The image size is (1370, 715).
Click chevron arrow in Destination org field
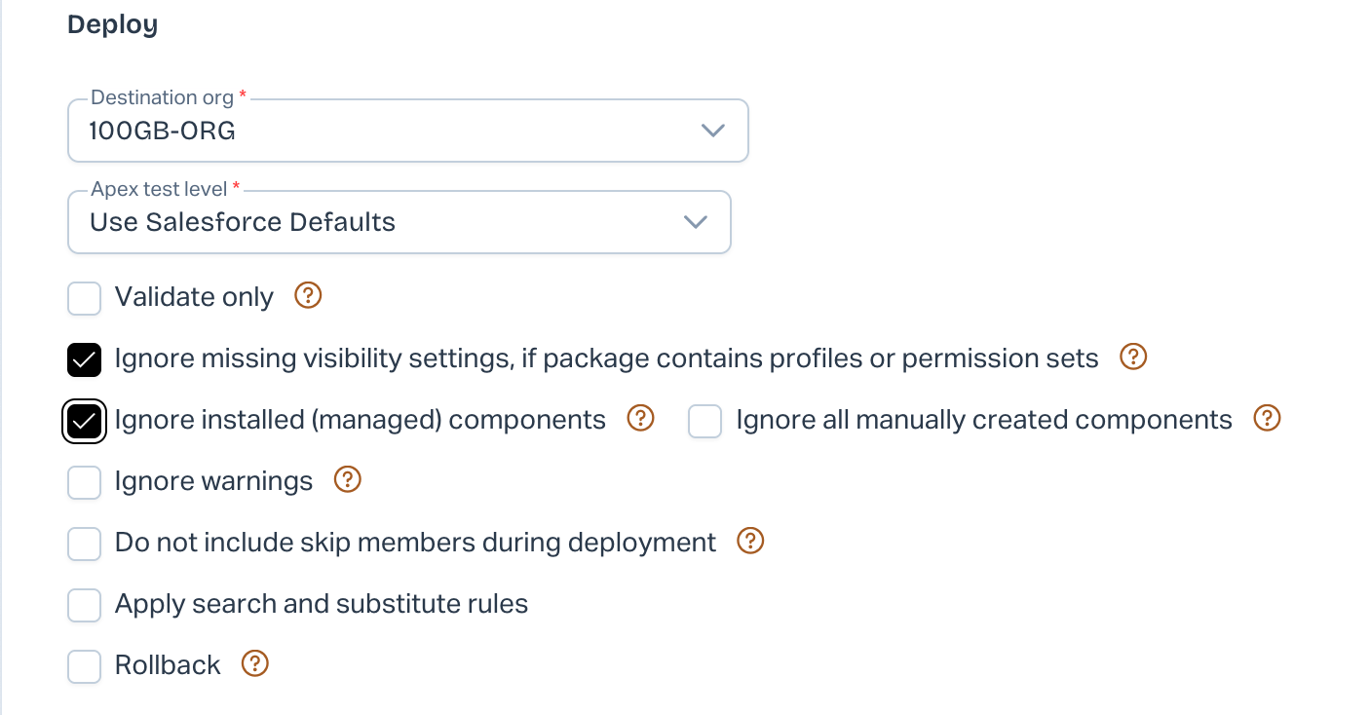click(713, 131)
